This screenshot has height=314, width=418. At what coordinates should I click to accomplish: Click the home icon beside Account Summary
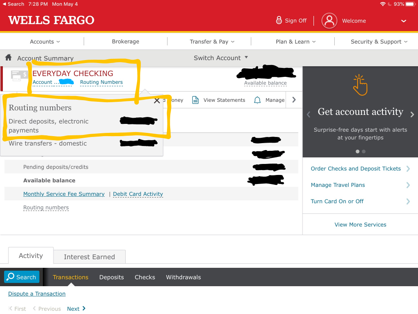9,57
